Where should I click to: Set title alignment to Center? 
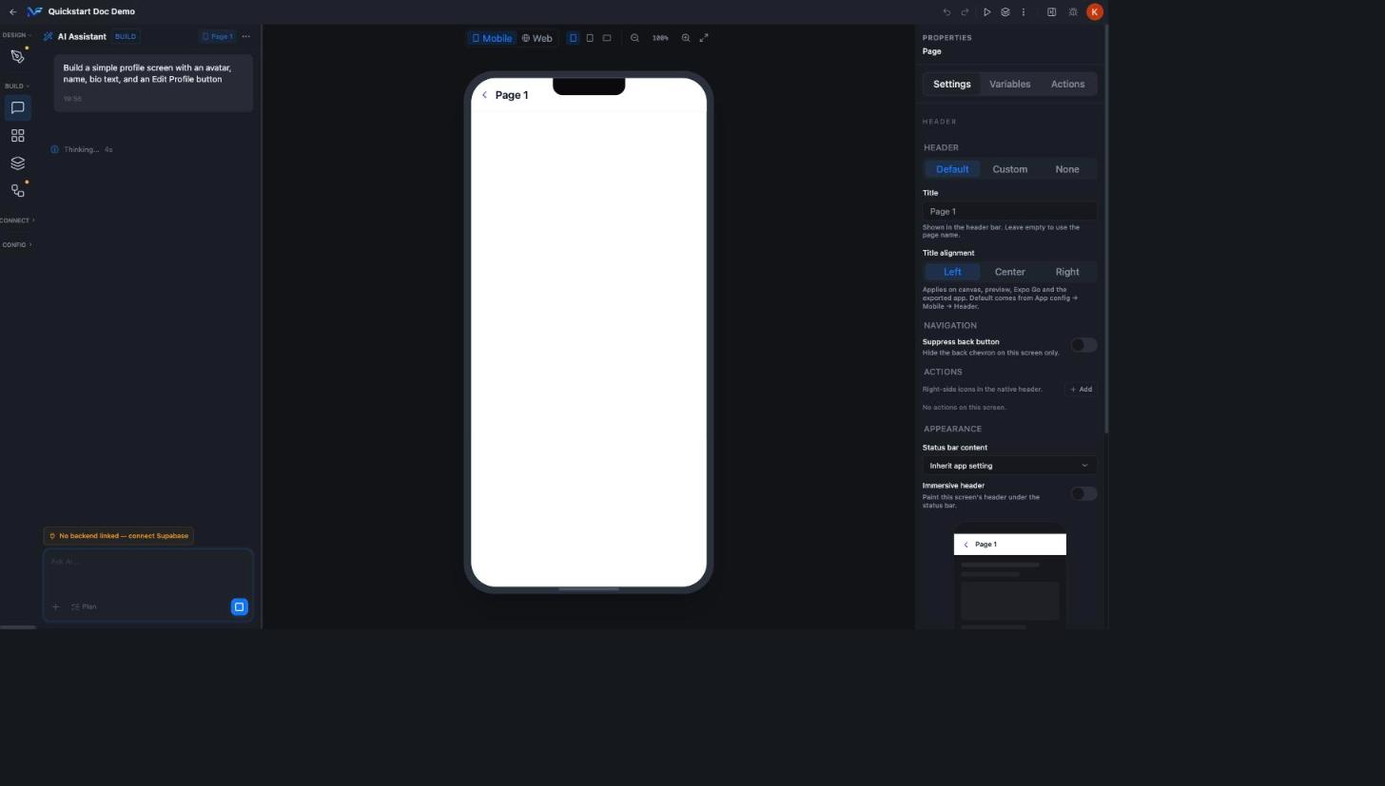click(x=1009, y=272)
